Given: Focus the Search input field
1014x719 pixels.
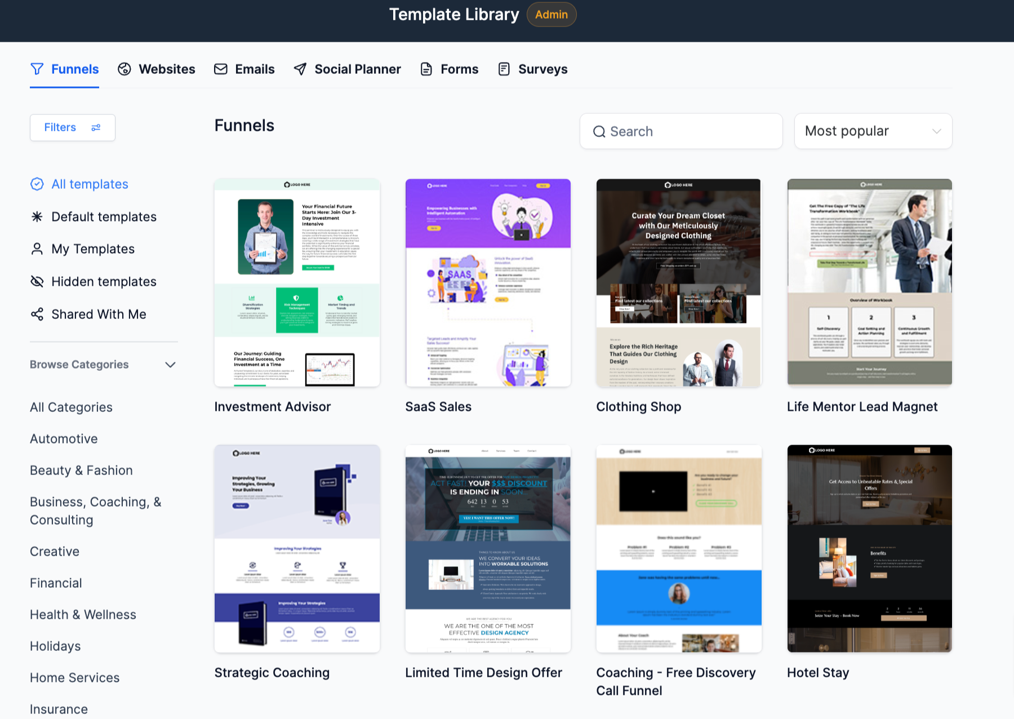Looking at the screenshot, I should [681, 131].
